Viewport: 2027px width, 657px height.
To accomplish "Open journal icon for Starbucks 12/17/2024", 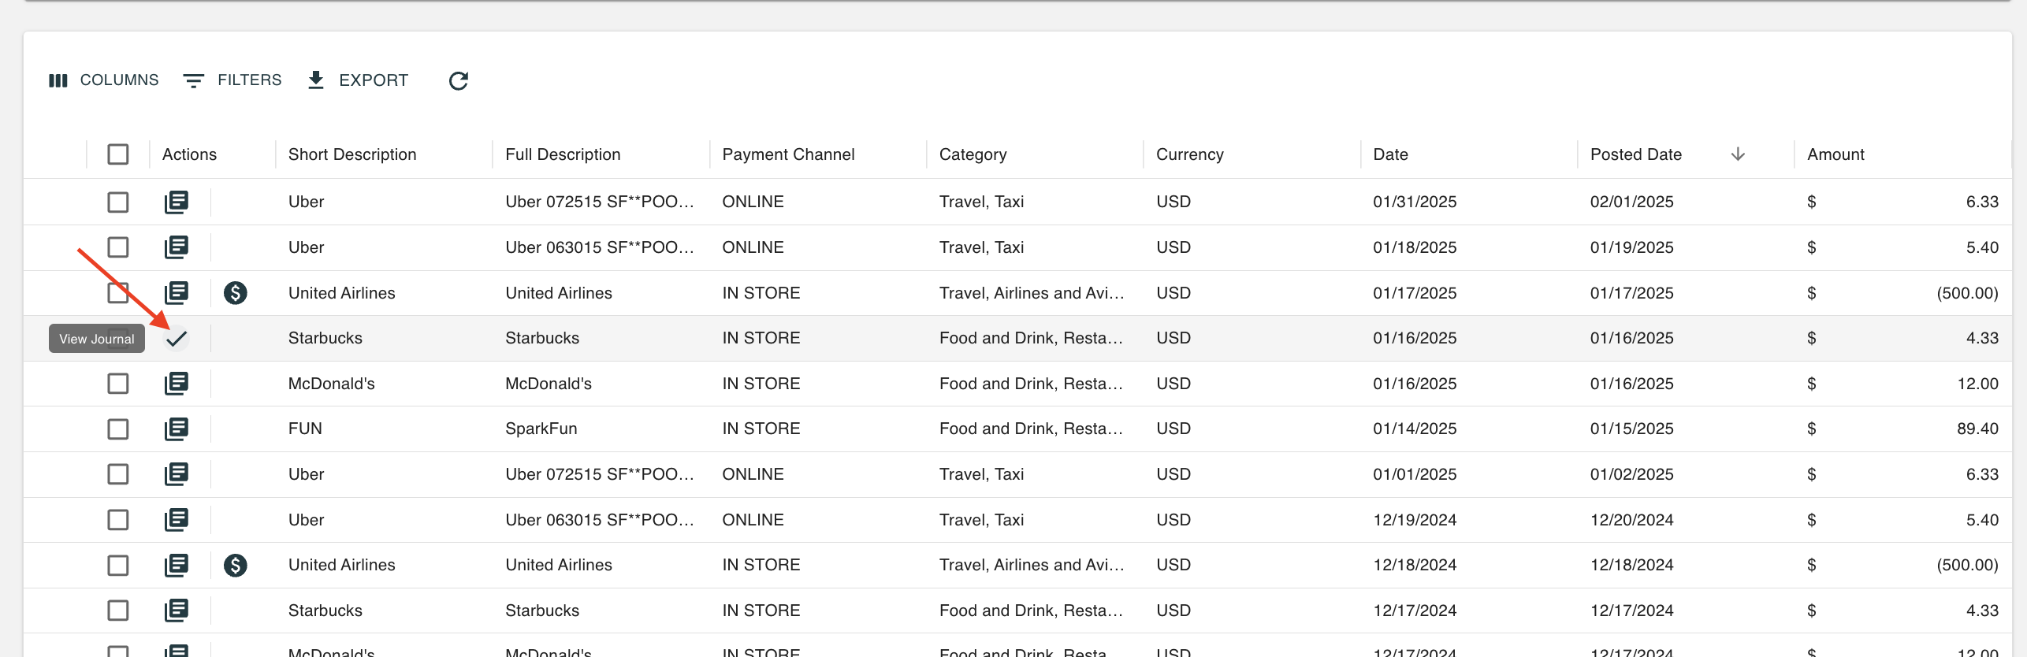I will [177, 611].
